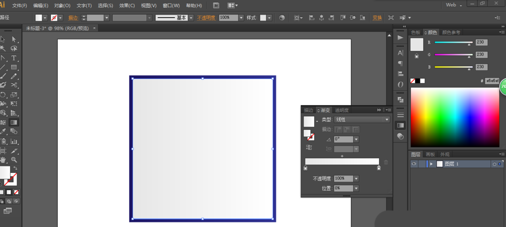Switch to the 颜色参考 tab
The width and height of the screenshot is (506, 227).
[x=451, y=32]
